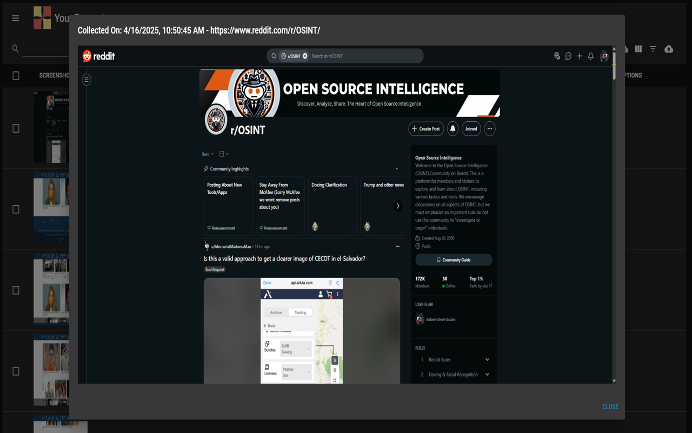
Task: Open the first screenshot thumbnail in the background table
Action: (x=51, y=128)
